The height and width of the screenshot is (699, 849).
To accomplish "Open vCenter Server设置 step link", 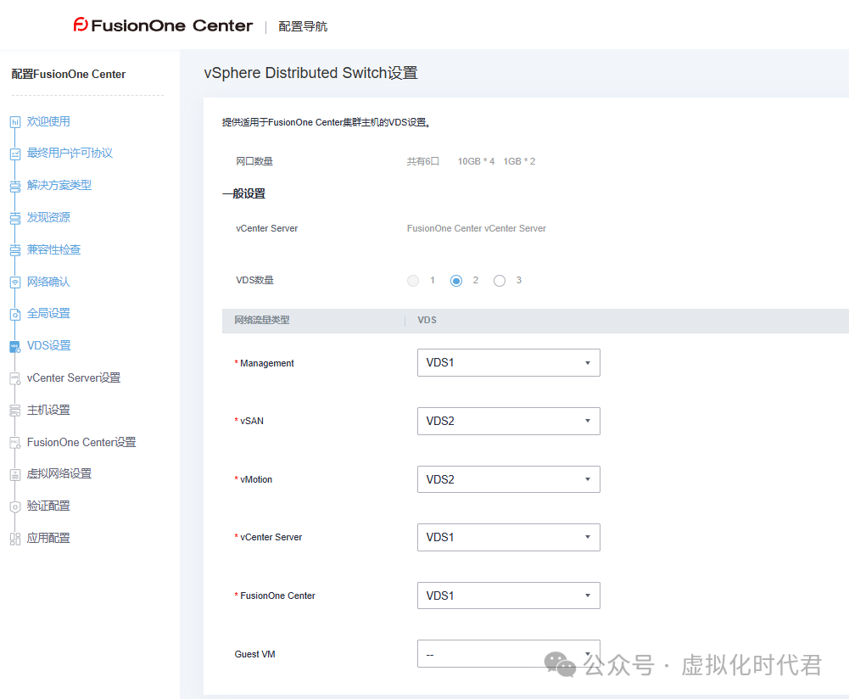I will 74,378.
